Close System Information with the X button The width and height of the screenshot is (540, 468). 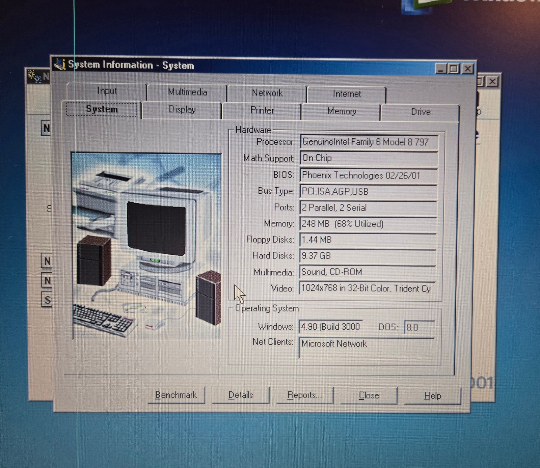pyautogui.click(x=468, y=69)
